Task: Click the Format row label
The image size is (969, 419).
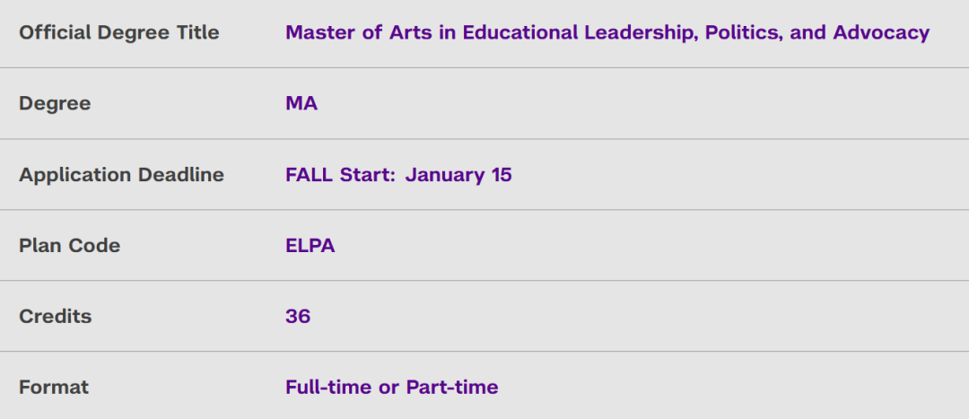Action: (x=54, y=388)
